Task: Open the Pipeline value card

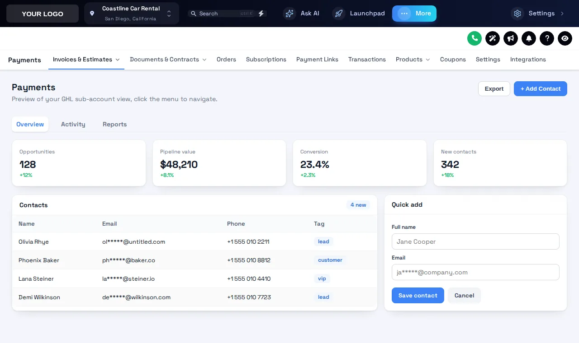Action: (219, 163)
